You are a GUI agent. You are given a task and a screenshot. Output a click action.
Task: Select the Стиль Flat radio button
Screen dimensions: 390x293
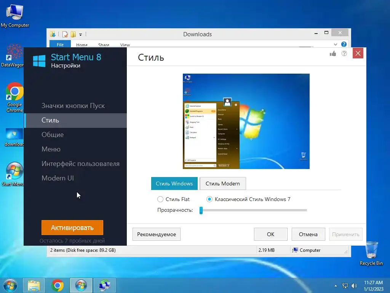(x=160, y=199)
